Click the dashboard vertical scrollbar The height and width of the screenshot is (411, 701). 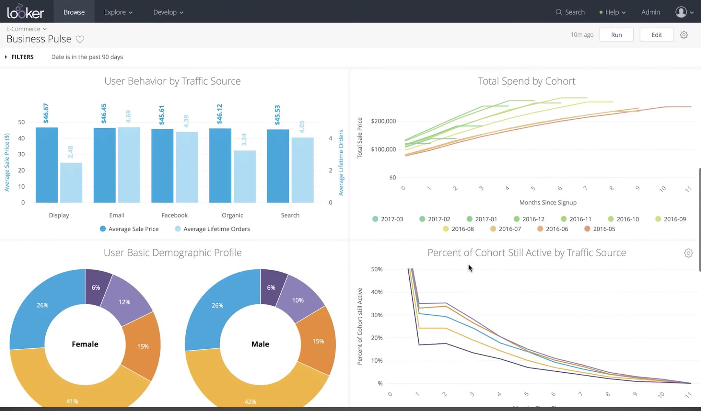pos(699,219)
